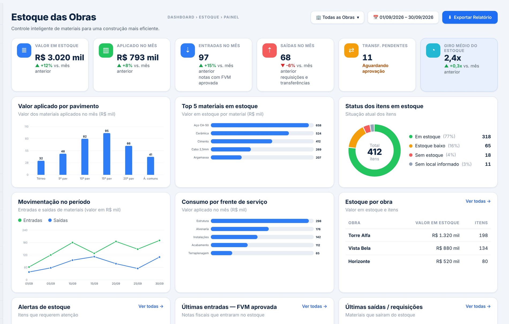
Task: Click the red Saídas no Mês up-arrow icon
Action: 270,50
